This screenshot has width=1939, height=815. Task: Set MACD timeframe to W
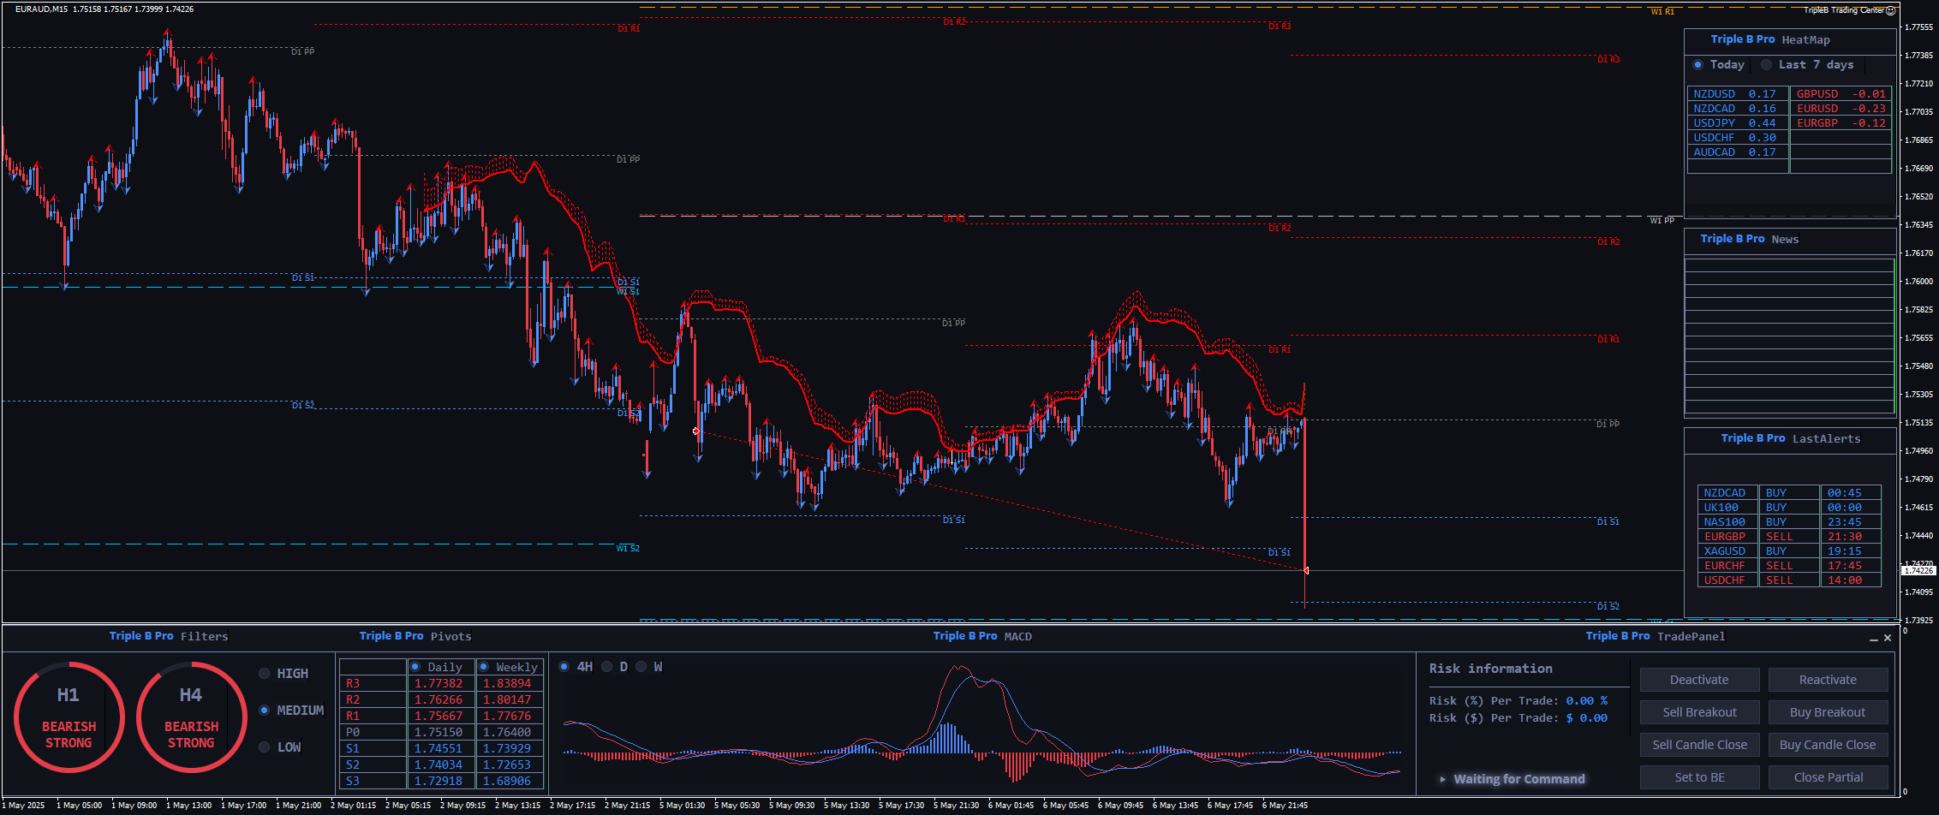click(641, 667)
